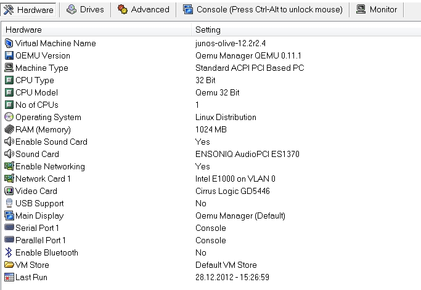Select the No of CPUs label
This screenshot has width=421, height=290.
point(37,105)
